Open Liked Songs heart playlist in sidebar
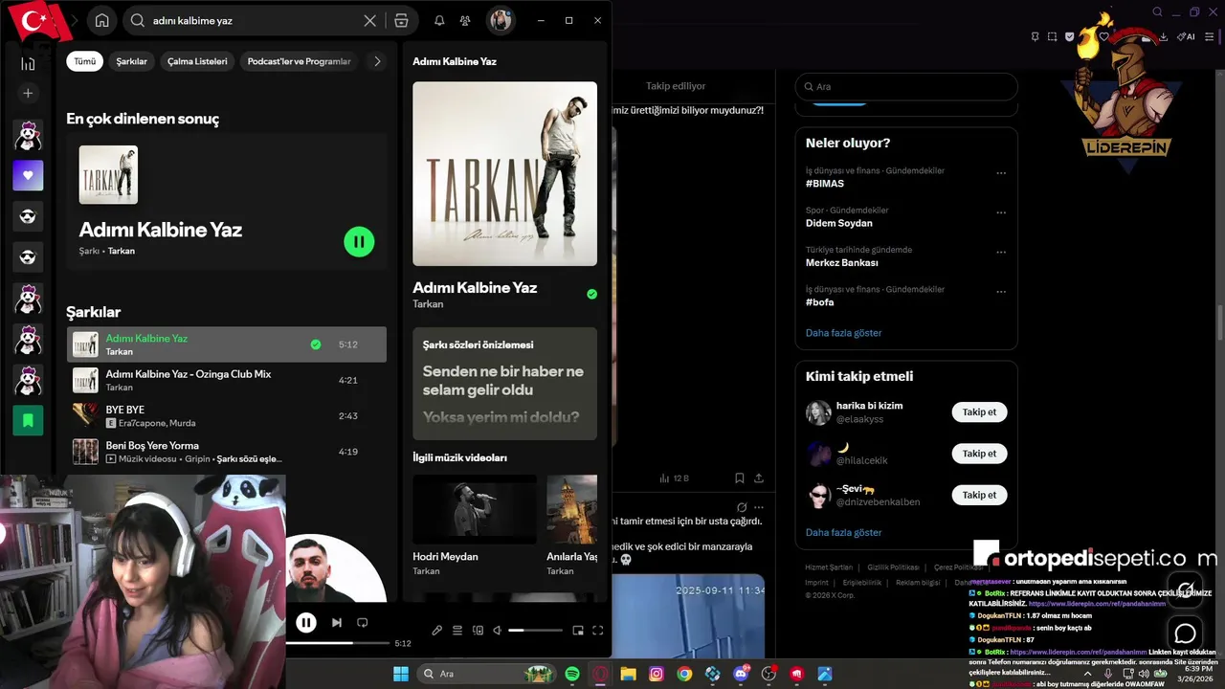 pyautogui.click(x=28, y=175)
